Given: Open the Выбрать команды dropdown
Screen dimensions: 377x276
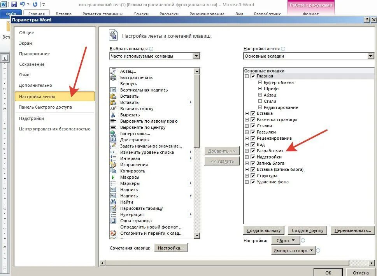Looking at the screenshot, I should click(196, 56).
